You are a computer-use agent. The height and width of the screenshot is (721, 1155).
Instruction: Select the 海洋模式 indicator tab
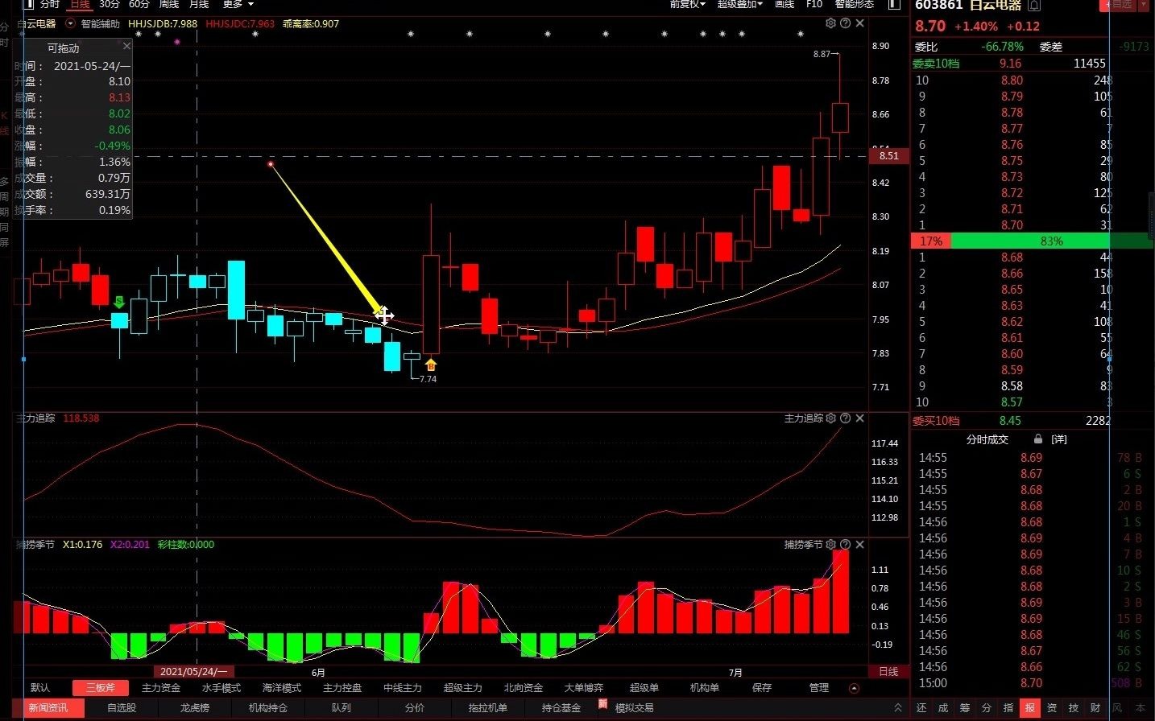point(282,688)
